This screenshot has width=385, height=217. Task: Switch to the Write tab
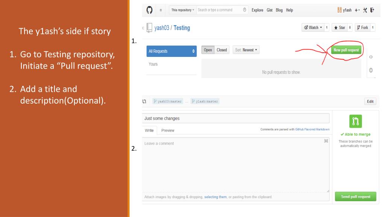click(149, 130)
